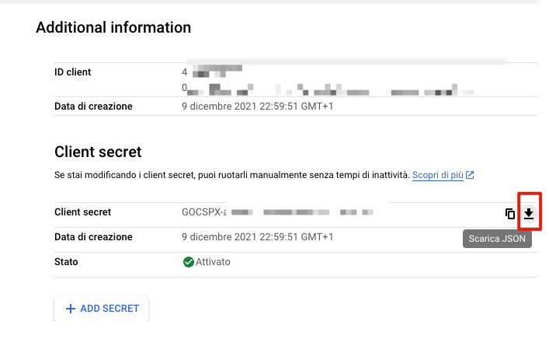Click the green Attivato checkmark icon
Screen dimensions: 549x360
(189, 262)
